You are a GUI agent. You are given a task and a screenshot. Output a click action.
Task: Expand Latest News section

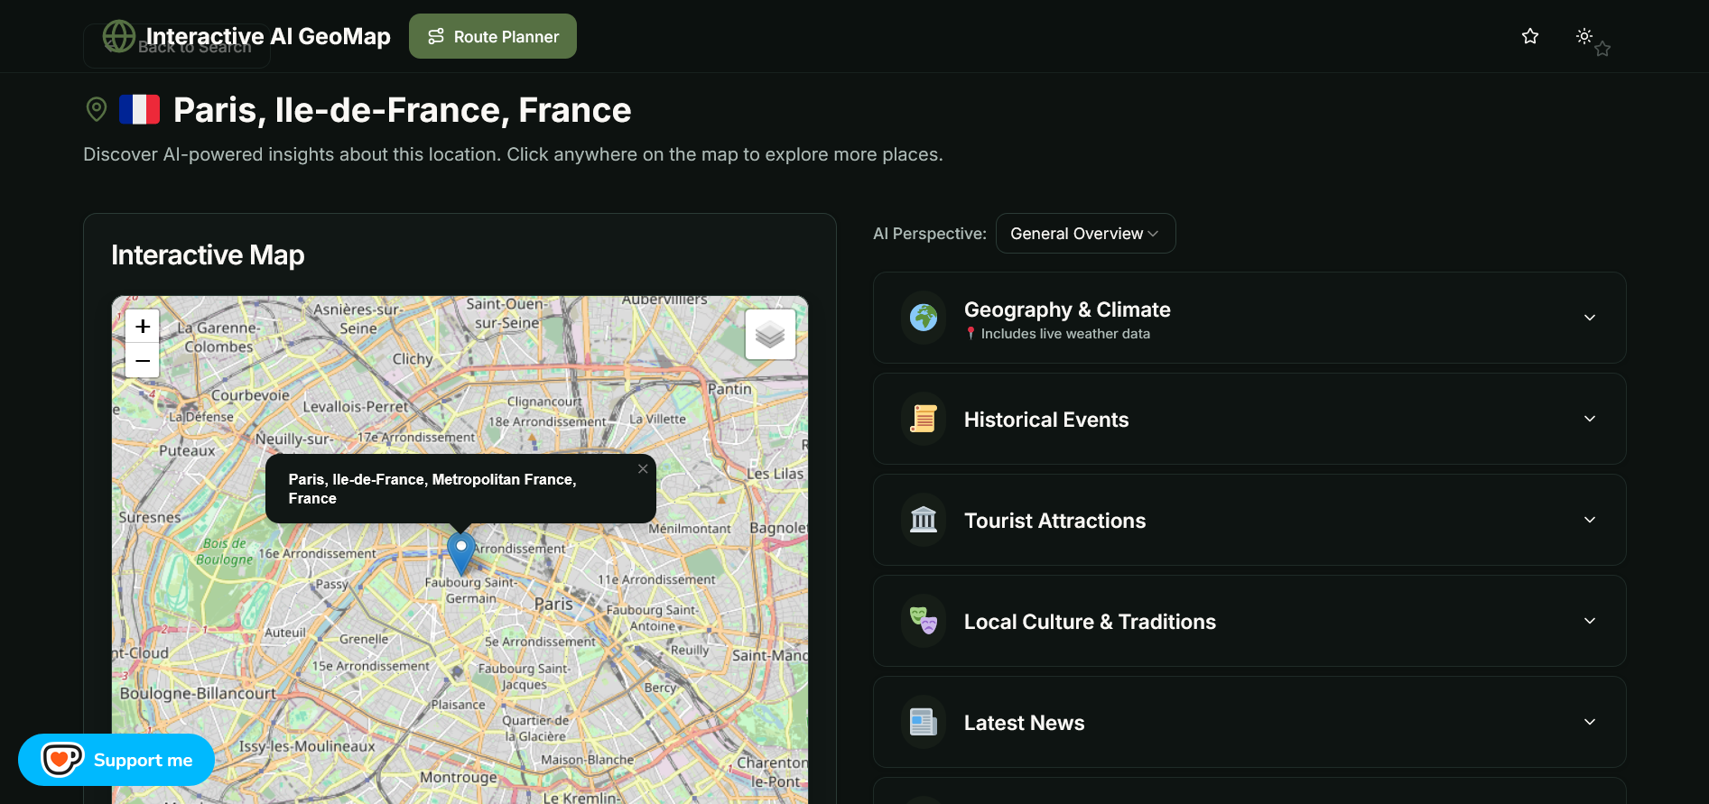(x=1249, y=722)
